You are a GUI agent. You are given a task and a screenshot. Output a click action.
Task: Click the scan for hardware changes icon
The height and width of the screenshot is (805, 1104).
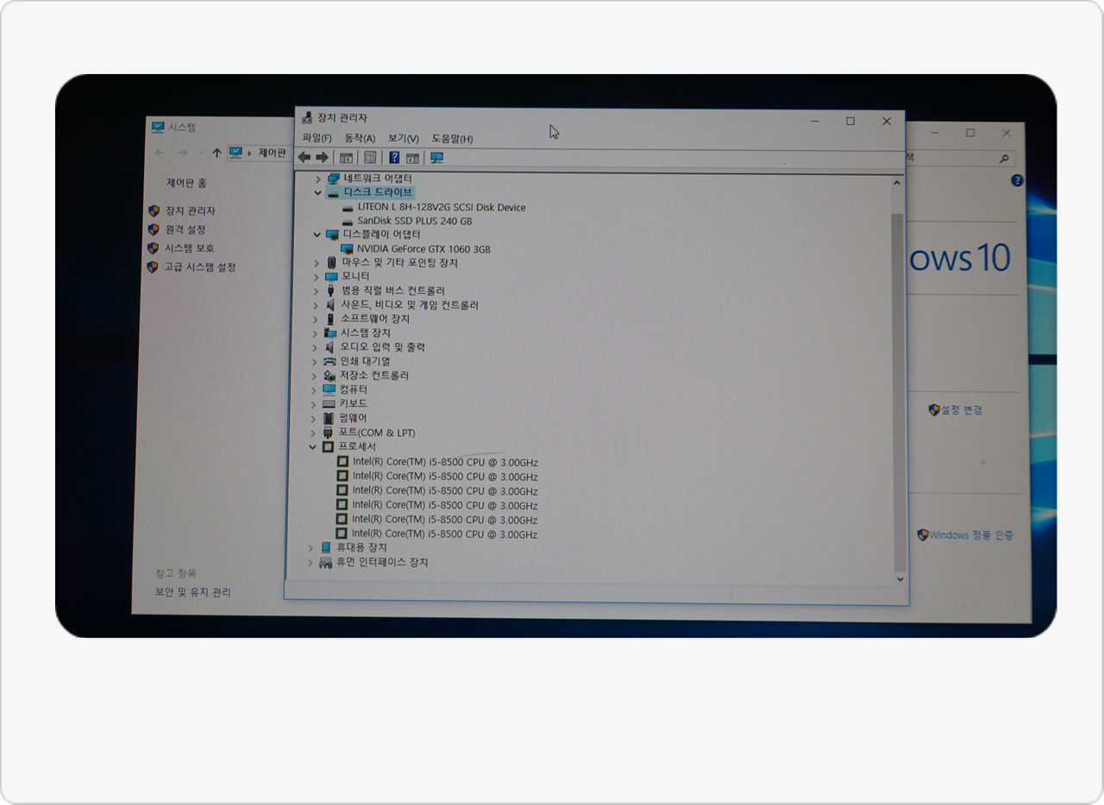click(x=436, y=158)
